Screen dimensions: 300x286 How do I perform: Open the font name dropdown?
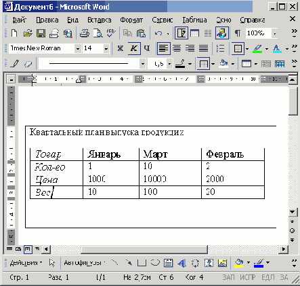click(78, 48)
